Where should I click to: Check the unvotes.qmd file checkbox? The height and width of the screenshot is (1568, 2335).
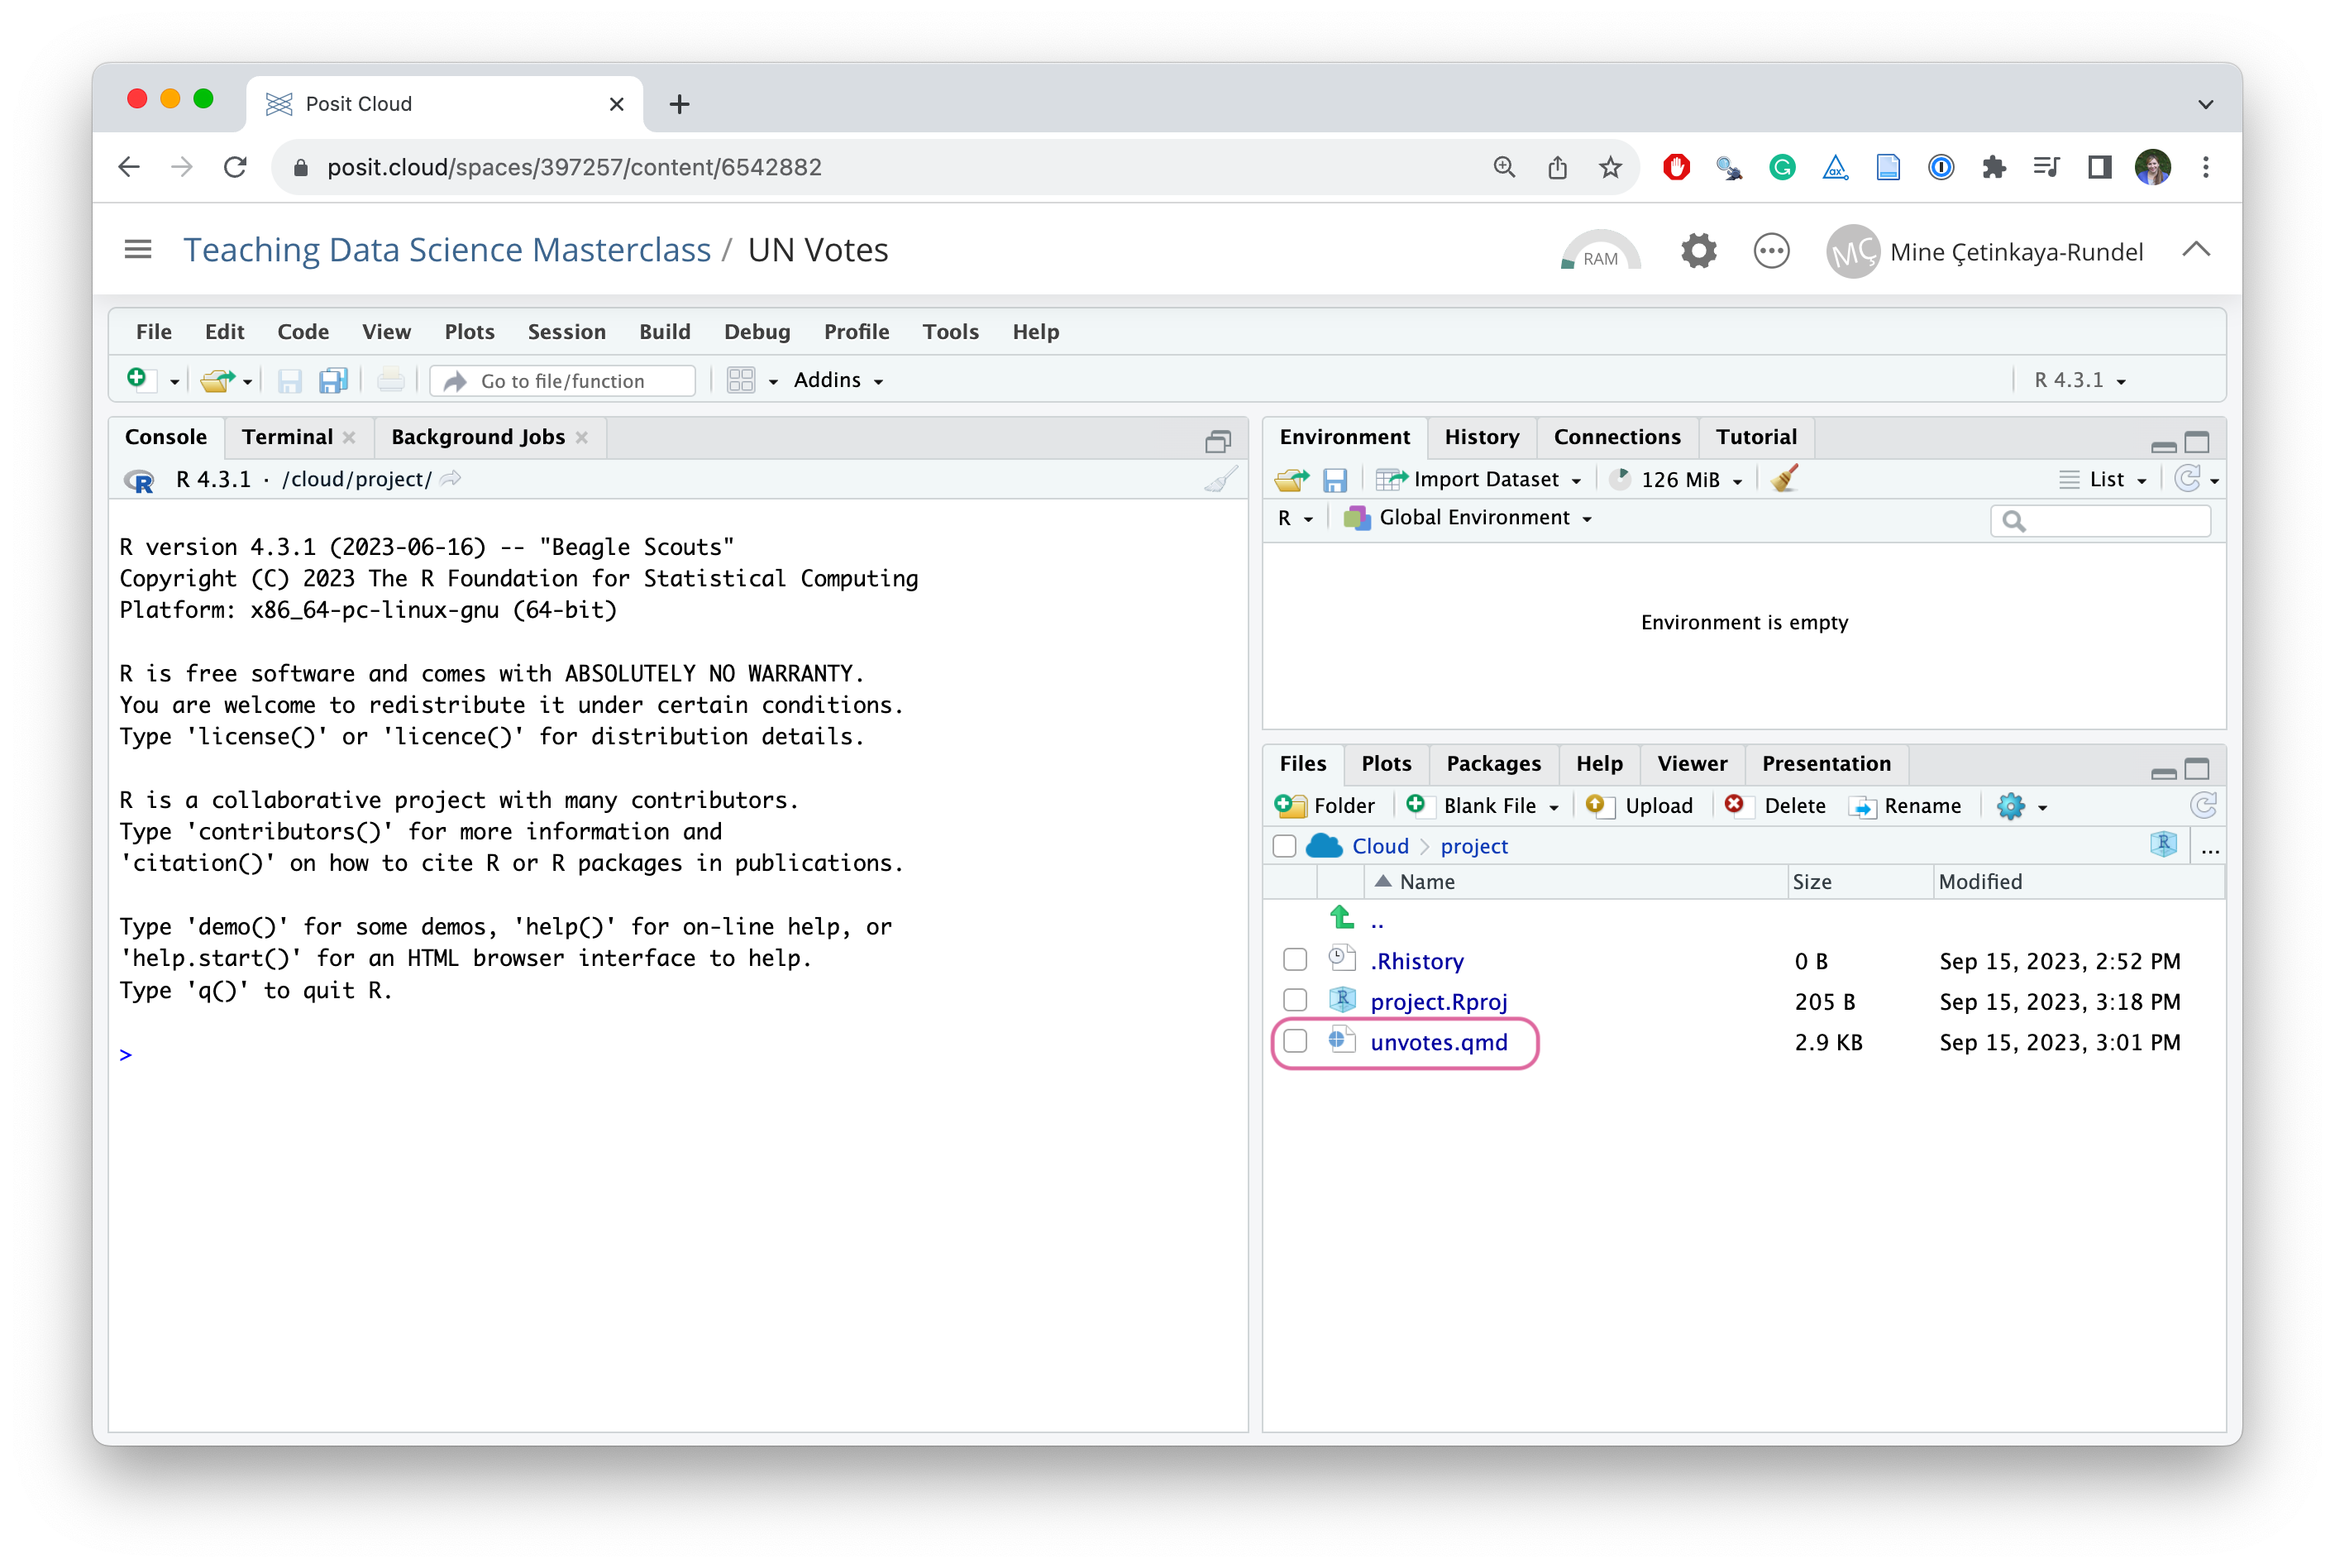pos(1296,1042)
